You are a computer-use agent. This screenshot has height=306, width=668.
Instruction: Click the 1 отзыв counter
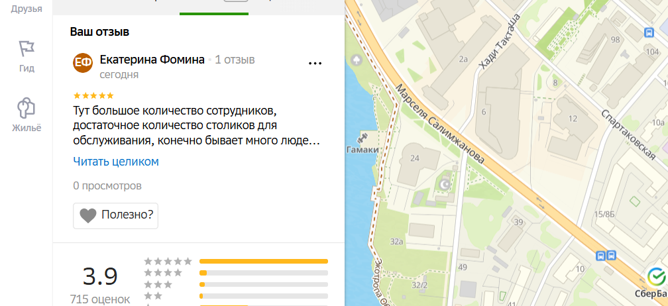coord(235,60)
